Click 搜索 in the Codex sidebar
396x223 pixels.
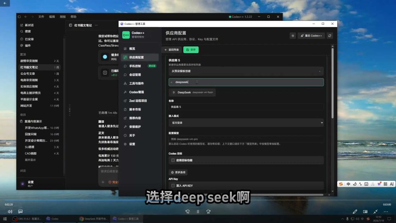click(28, 31)
